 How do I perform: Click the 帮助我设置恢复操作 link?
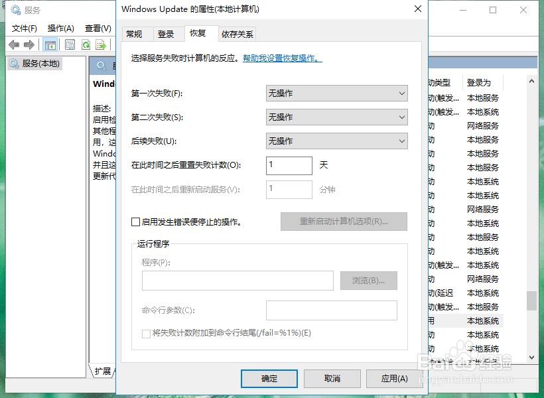[281, 58]
